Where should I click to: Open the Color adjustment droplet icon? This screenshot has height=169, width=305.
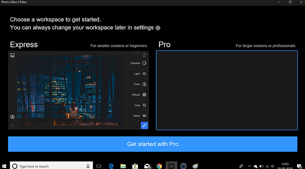(144, 84)
